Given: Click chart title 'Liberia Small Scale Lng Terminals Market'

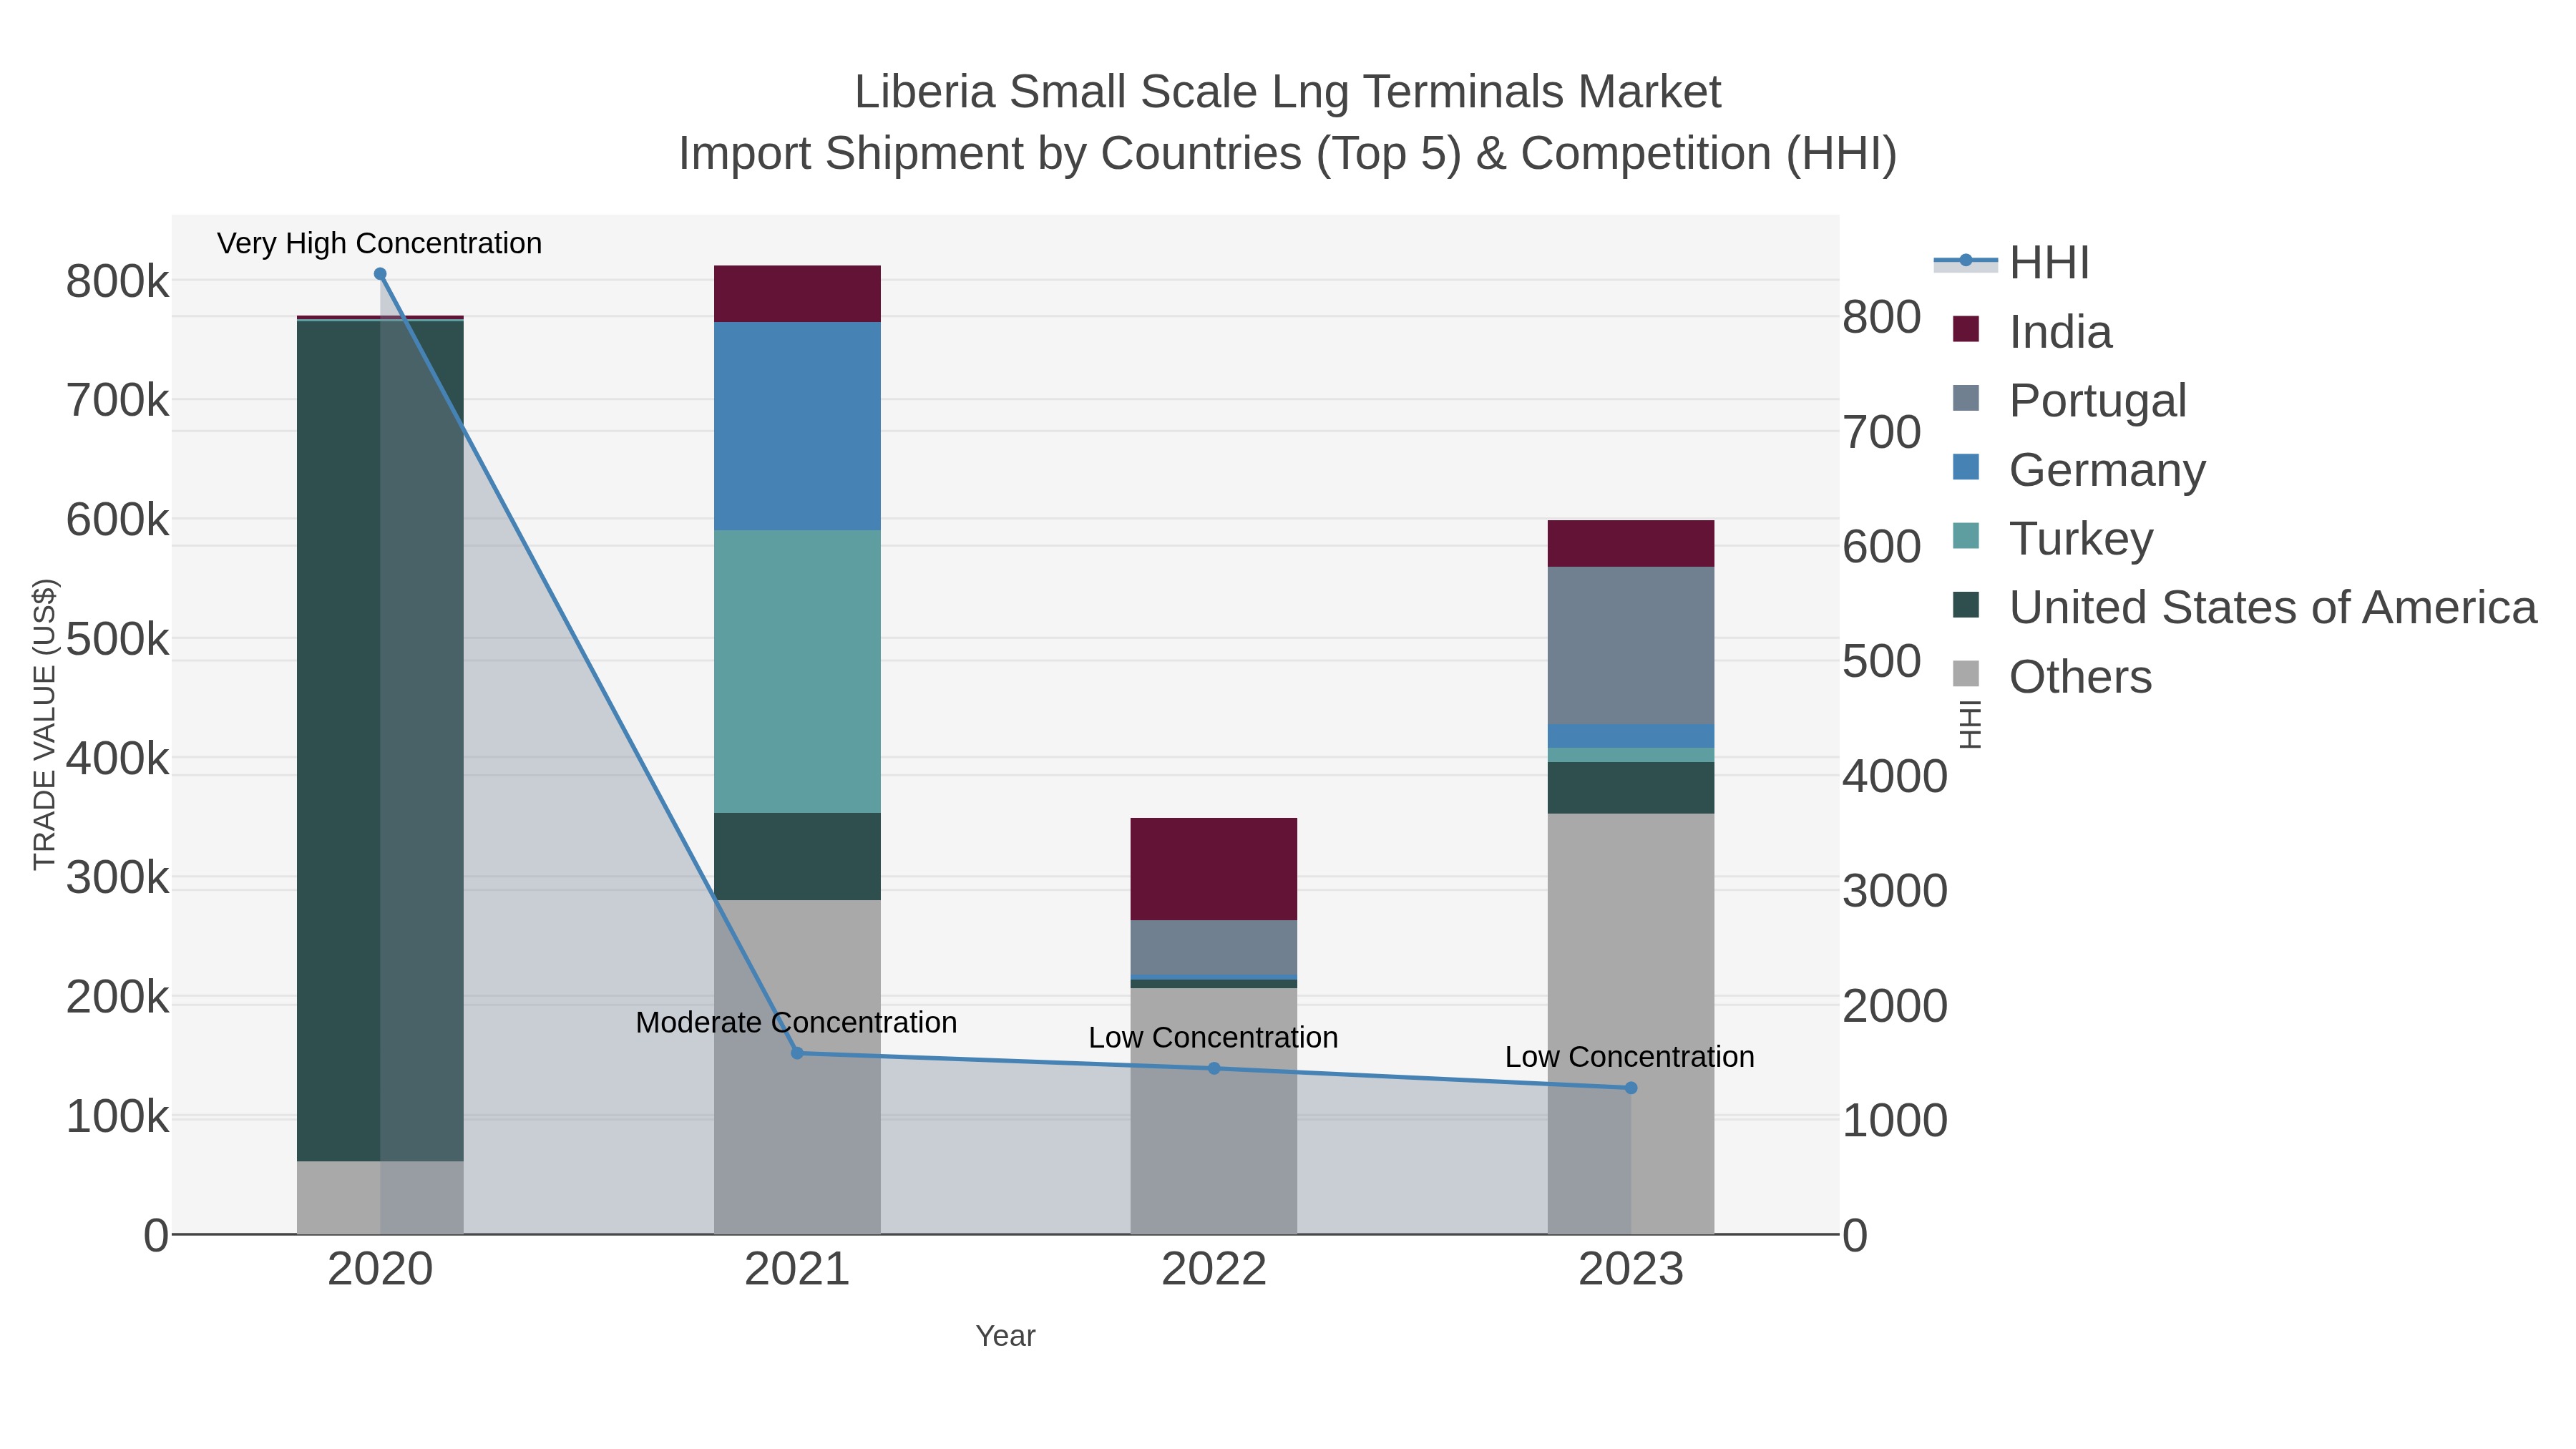Looking at the screenshot, I should point(1287,92).
